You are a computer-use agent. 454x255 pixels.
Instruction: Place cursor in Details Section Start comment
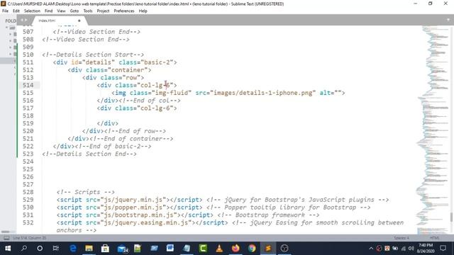point(93,55)
